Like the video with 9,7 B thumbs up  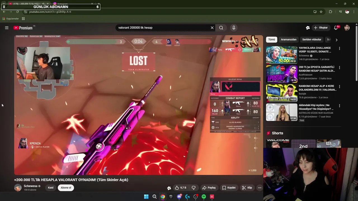tap(180, 188)
